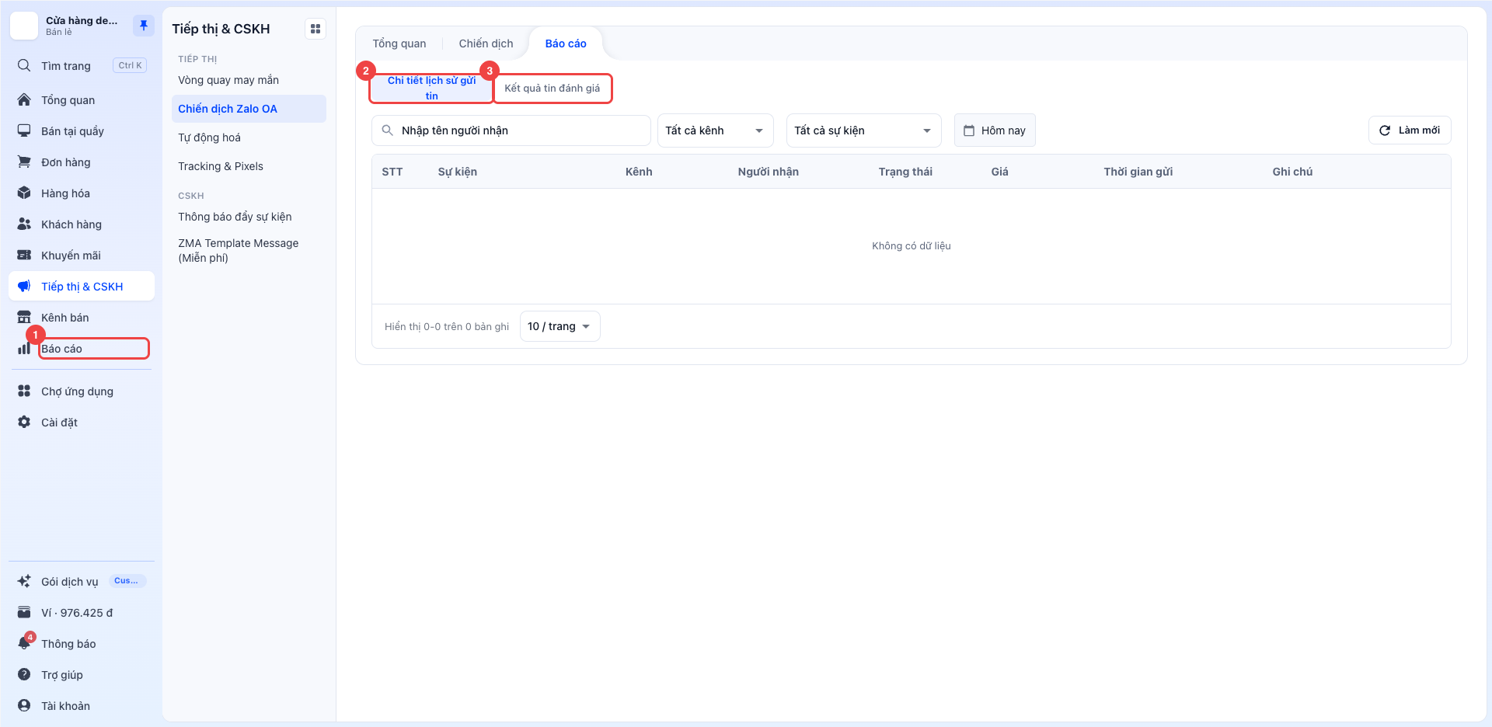Open Tự động hoá menu item
The width and height of the screenshot is (1492, 727).
tap(210, 137)
